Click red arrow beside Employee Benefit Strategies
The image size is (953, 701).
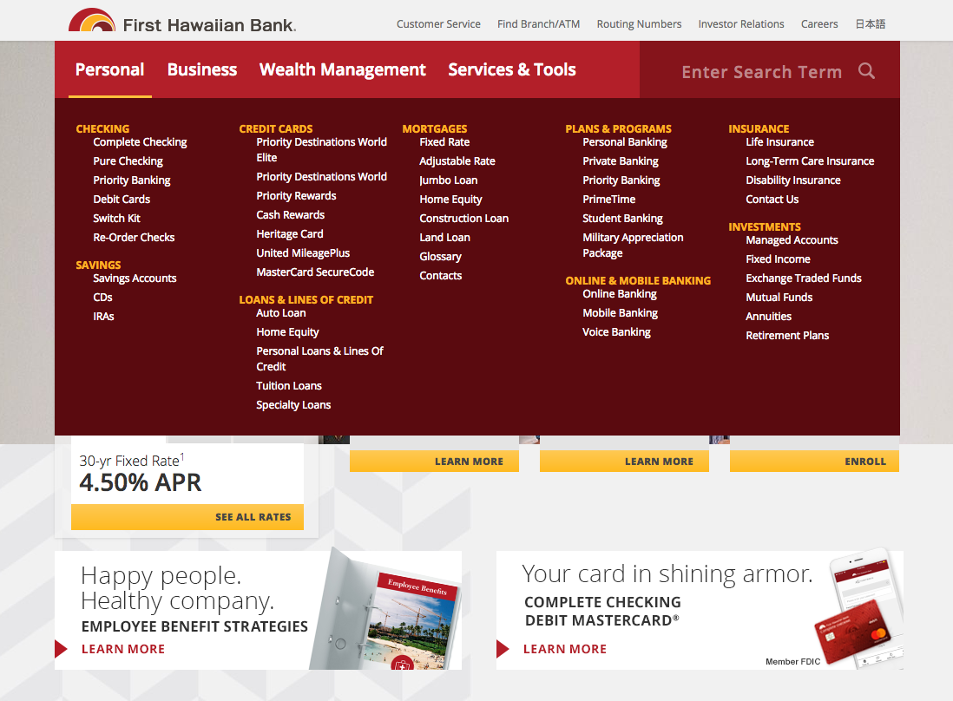click(x=61, y=649)
